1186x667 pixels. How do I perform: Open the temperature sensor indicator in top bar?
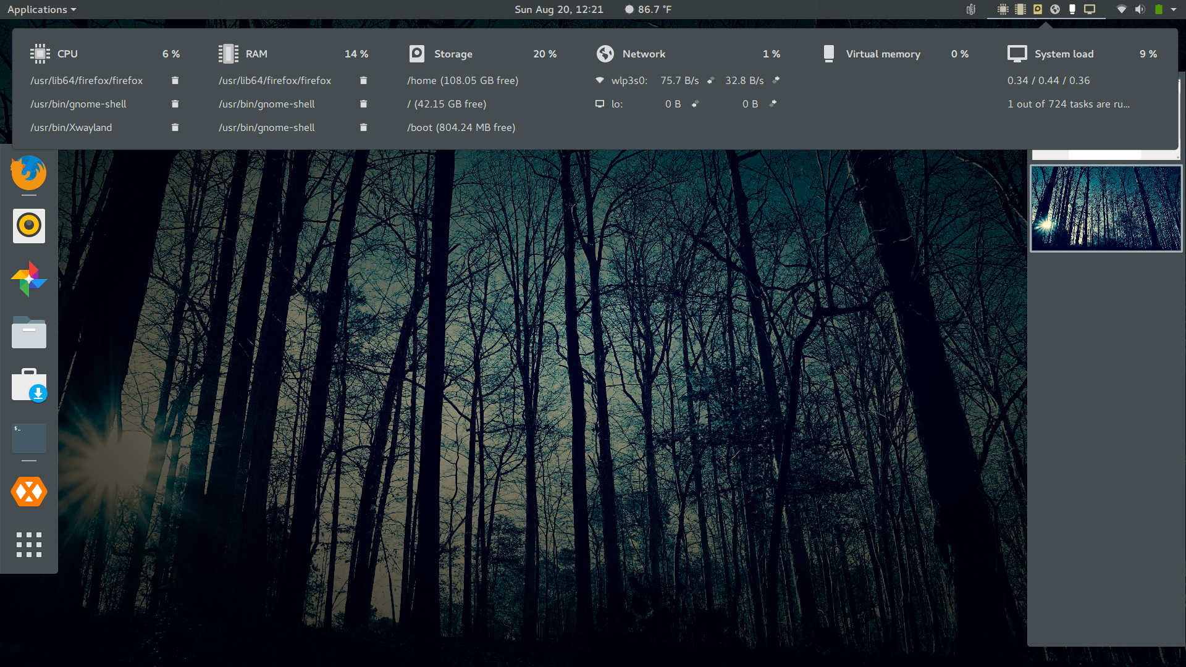(970, 9)
